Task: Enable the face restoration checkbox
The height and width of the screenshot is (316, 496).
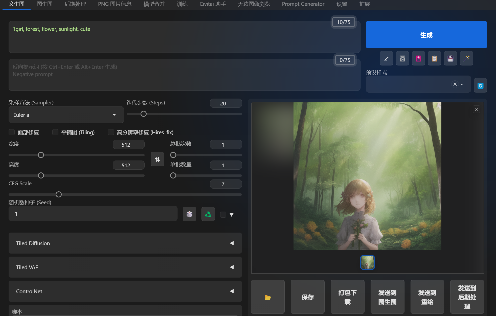Action: 12,132
